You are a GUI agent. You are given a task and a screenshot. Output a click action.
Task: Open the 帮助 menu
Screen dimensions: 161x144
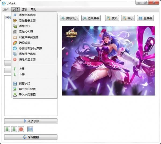[33, 9]
